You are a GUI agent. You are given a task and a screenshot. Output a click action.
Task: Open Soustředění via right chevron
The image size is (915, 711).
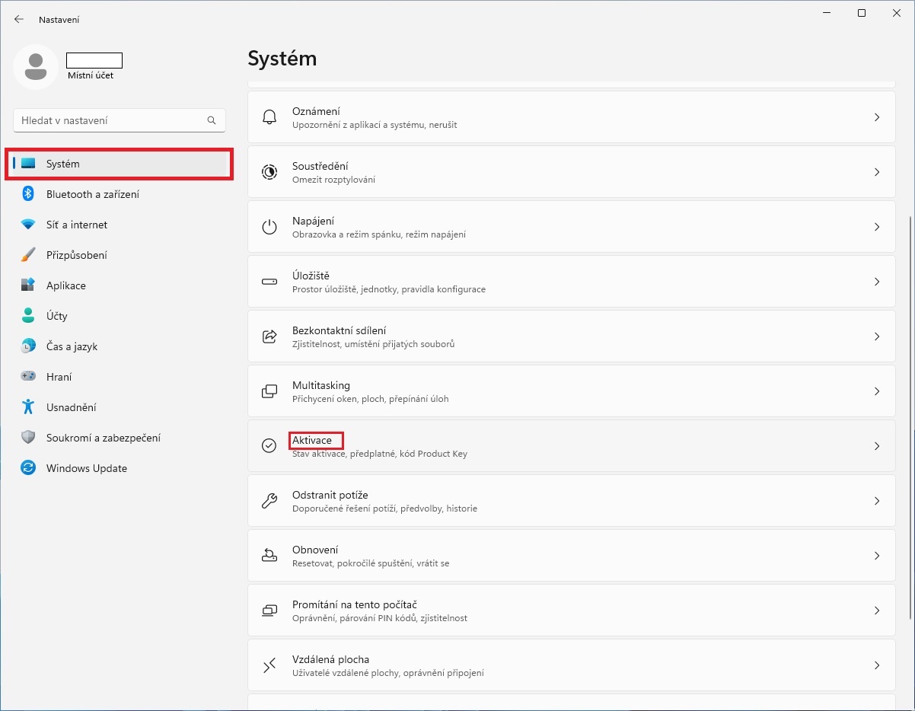tap(877, 172)
